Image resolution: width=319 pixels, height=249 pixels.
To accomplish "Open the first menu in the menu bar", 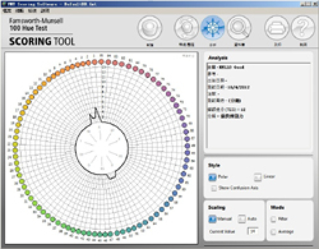I will click(x=7, y=11).
